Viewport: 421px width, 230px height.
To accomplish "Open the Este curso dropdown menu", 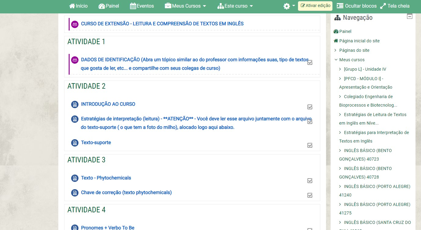I will (x=235, y=6).
